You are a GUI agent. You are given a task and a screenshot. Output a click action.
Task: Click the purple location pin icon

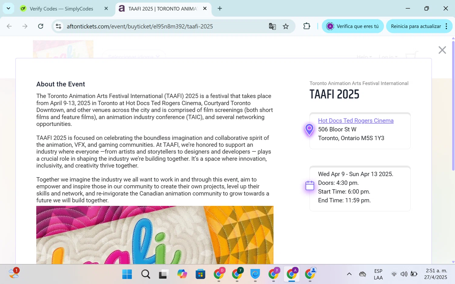309,130
